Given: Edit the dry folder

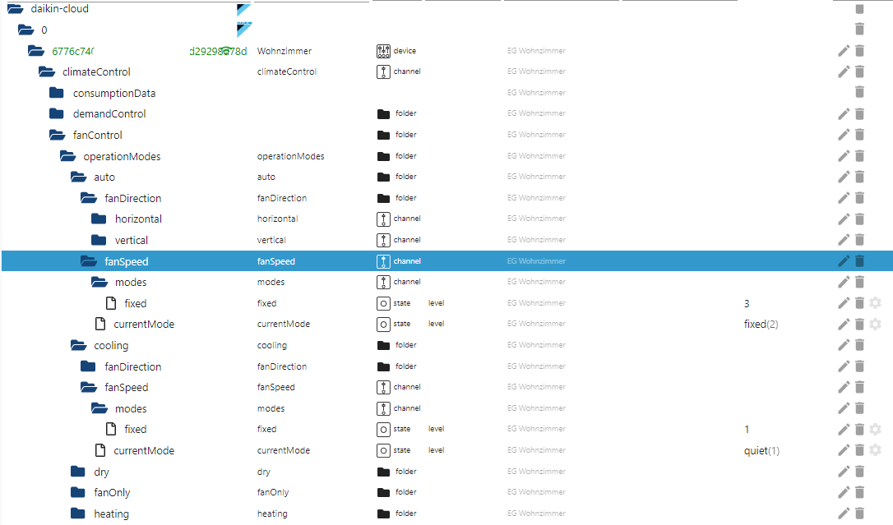Looking at the screenshot, I should [x=844, y=472].
